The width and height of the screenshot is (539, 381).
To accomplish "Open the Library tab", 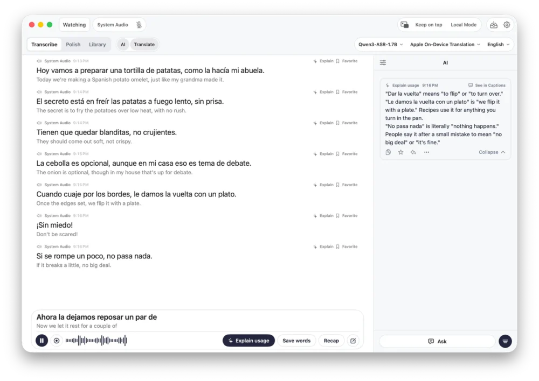I will pyautogui.click(x=97, y=45).
